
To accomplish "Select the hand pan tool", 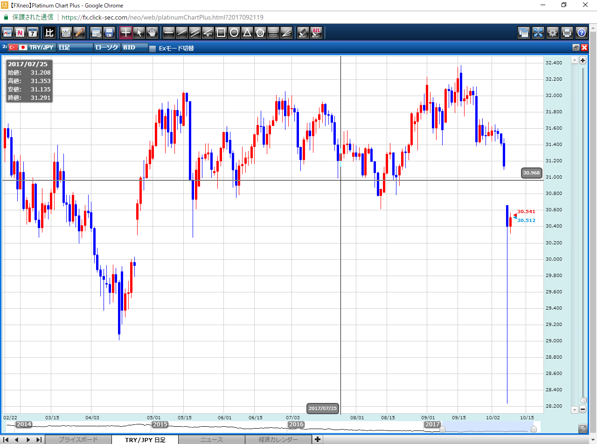I will pos(152,33).
